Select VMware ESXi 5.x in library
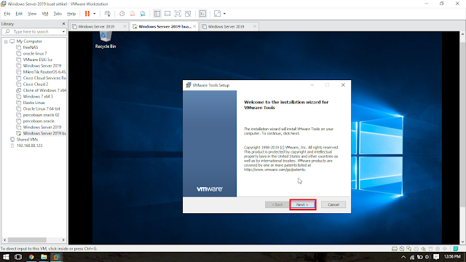 pos(37,60)
